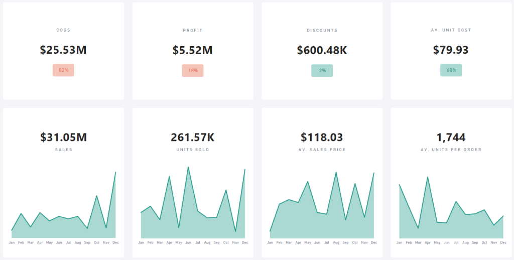Click the 18% badge under Profit
The width and height of the screenshot is (514, 260).
tap(193, 70)
